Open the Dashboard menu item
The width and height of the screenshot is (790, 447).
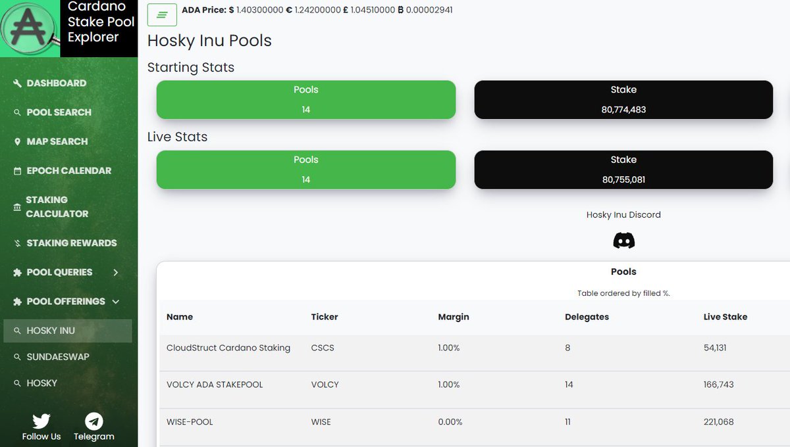(x=57, y=83)
